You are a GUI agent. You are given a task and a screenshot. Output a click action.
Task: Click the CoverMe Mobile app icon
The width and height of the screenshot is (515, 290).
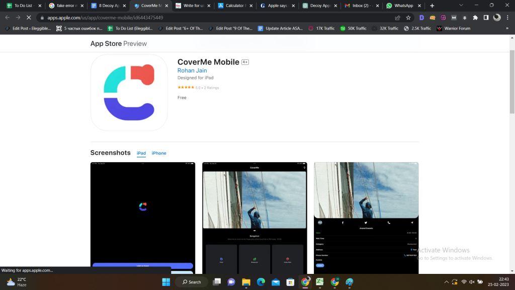[129, 93]
